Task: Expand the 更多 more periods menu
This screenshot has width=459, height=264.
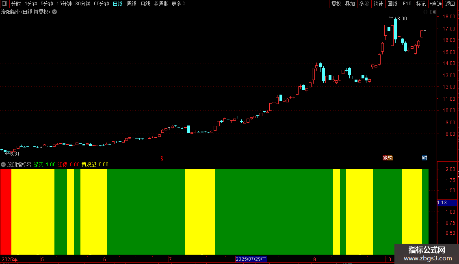Action: click(179, 4)
